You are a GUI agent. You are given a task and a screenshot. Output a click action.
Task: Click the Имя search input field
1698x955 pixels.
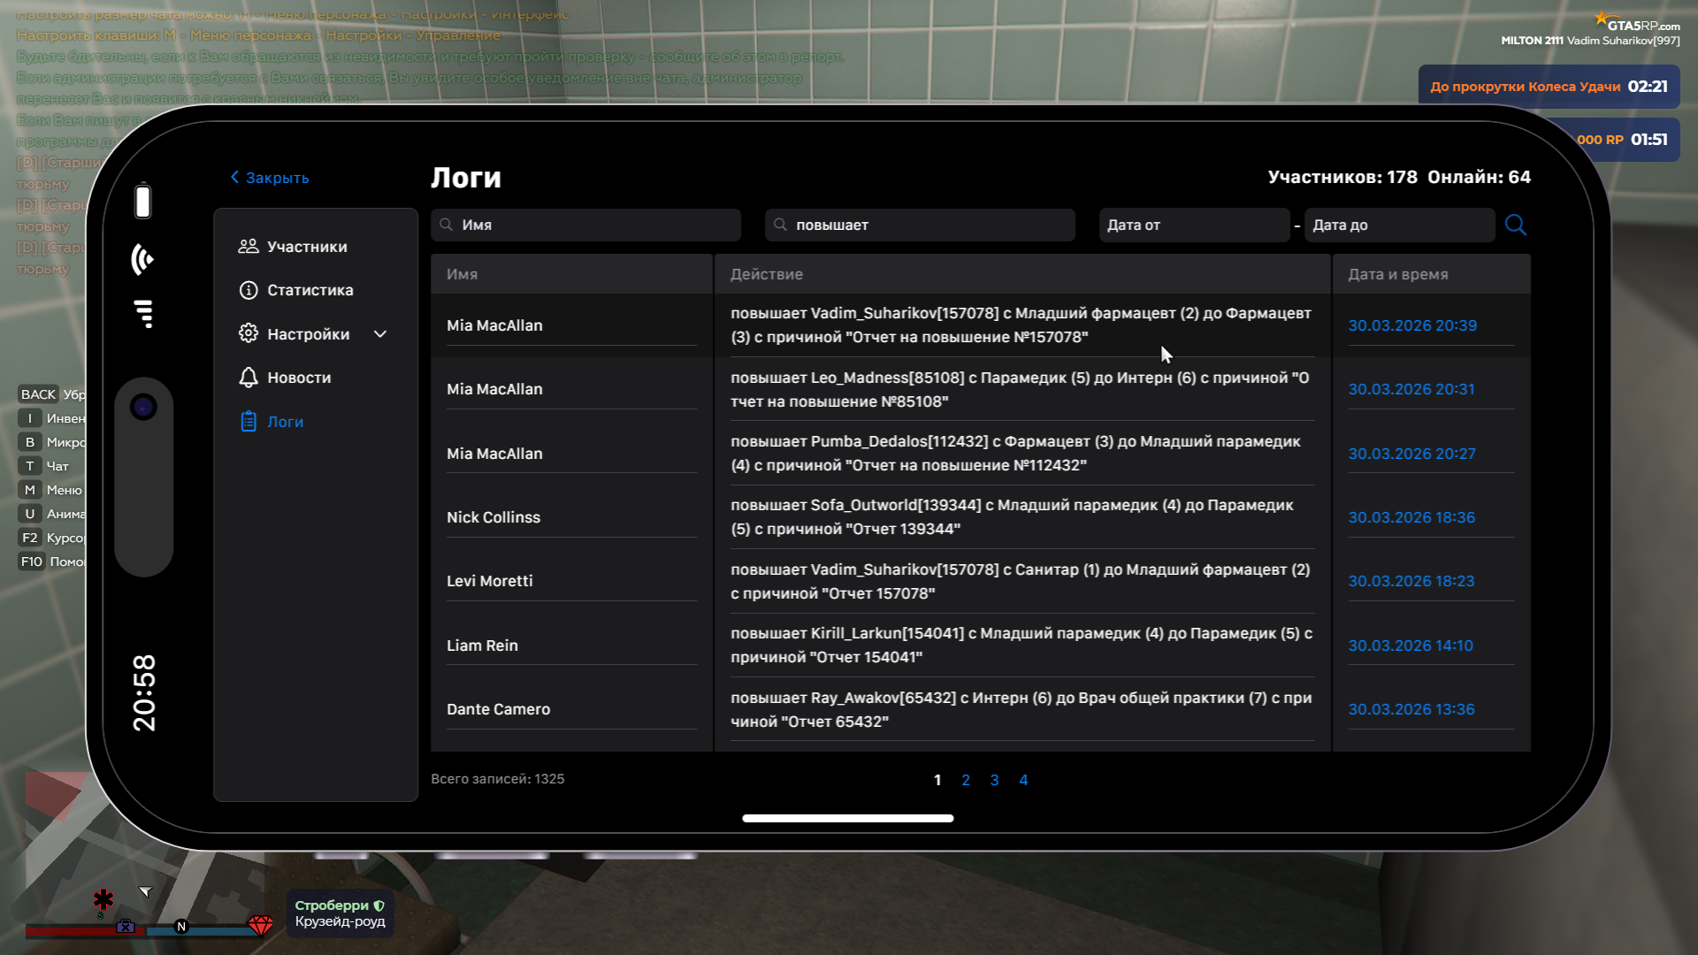click(585, 225)
